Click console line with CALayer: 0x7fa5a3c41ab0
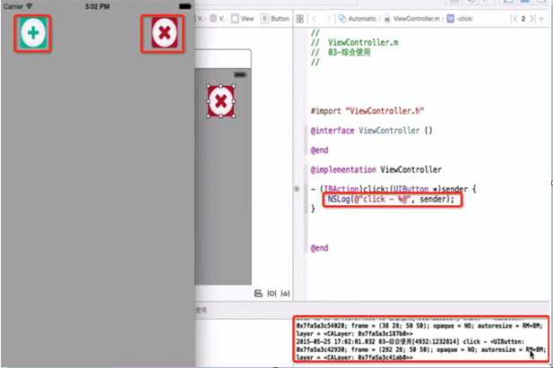Image resolution: width=553 pixels, height=368 pixels. pyautogui.click(x=354, y=357)
